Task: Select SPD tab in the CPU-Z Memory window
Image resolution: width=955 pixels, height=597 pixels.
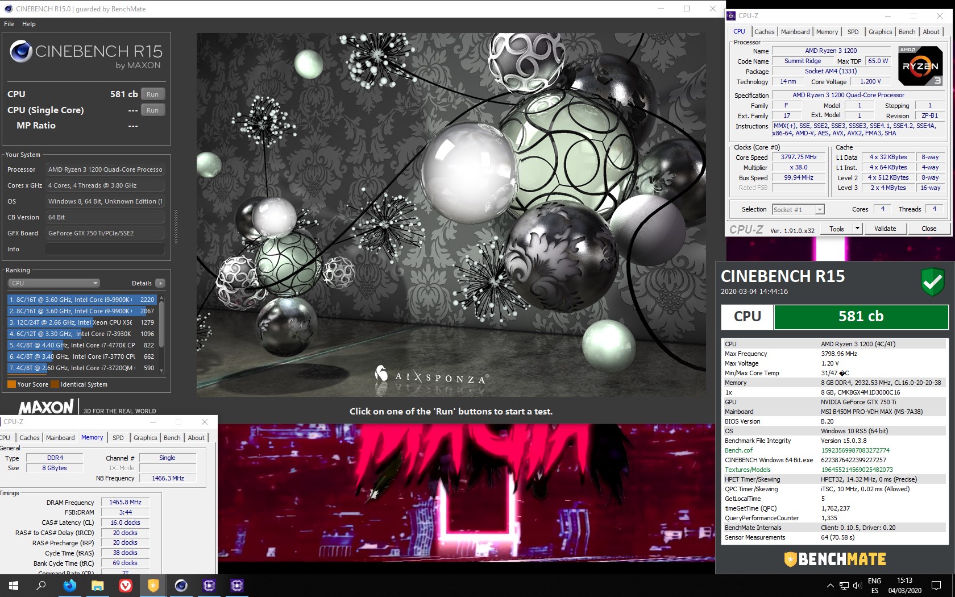Action: coord(118,438)
